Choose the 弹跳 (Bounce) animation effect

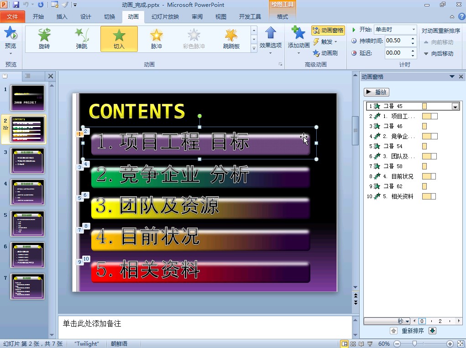point(82,39)
